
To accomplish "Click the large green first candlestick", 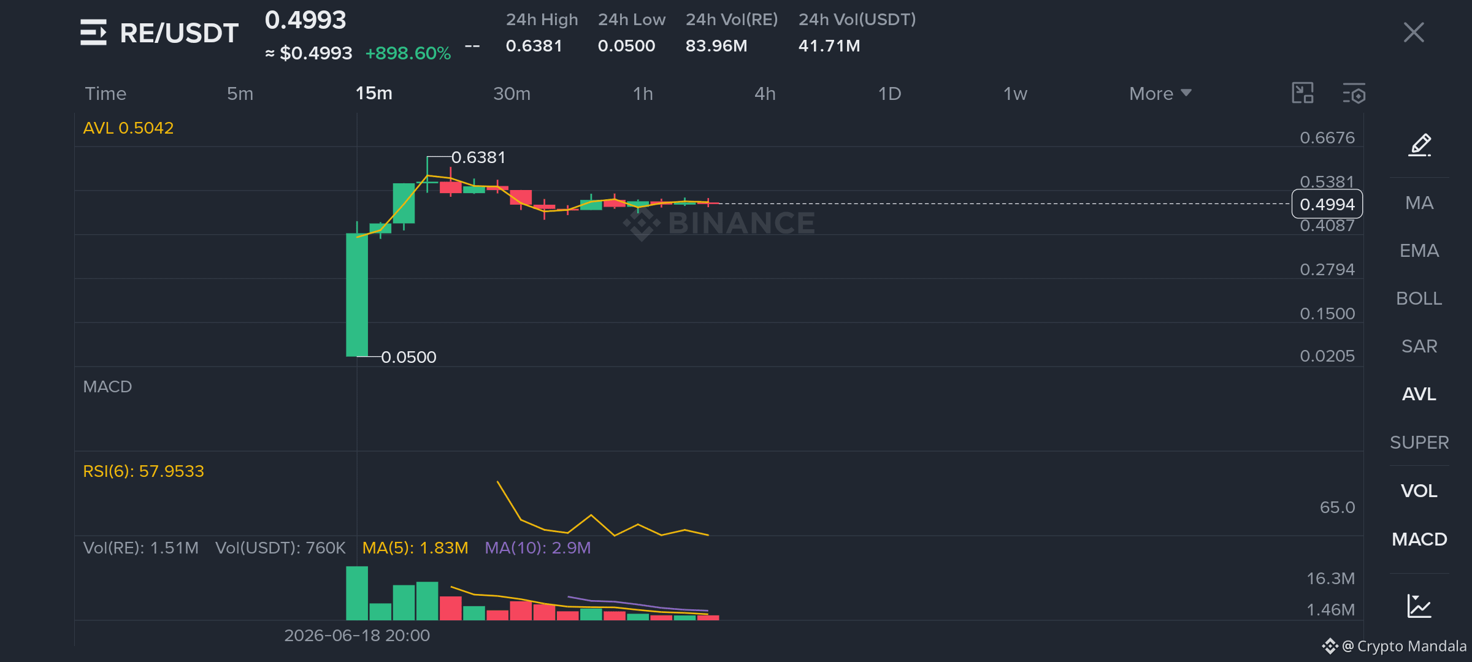I will (x=357, y=294).
